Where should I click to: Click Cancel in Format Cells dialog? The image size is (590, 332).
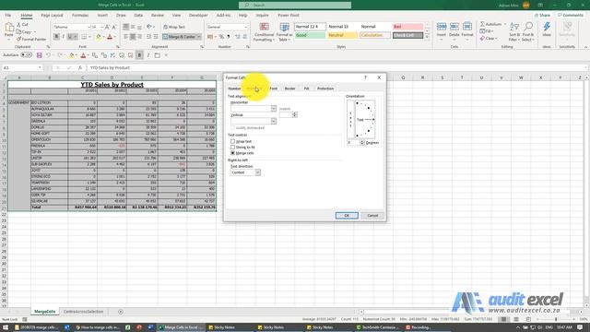click(372, 216)
